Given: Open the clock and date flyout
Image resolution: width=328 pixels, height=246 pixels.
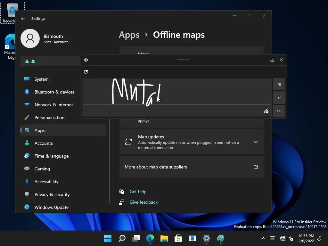Looking at the screenshot, I should [x=306, y=238].
